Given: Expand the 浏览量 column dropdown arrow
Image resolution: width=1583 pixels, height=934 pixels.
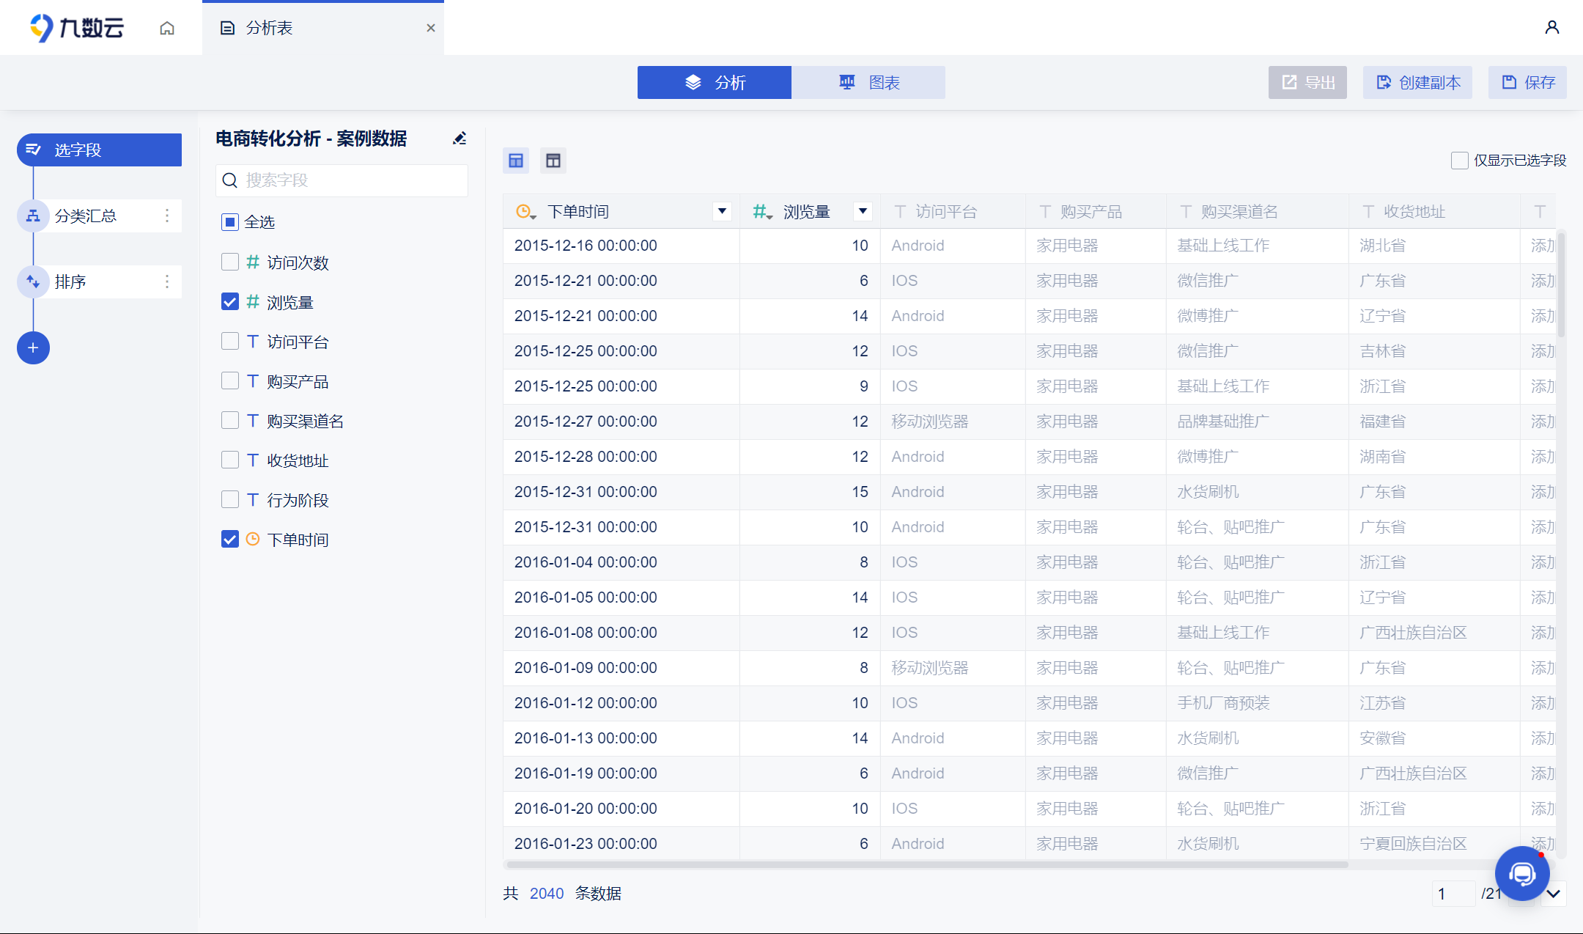Looking at the screenshot, I should pyautogui.click(x=863, y=211).
